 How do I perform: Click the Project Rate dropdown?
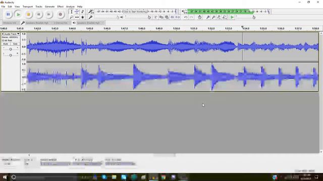[10, 164]
